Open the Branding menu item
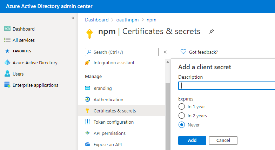 [102, 88]
